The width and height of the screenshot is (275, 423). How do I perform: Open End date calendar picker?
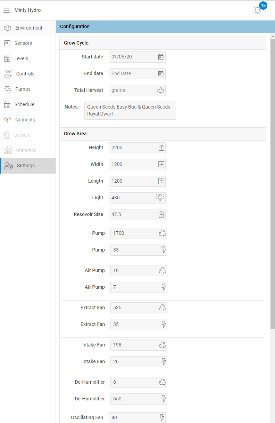tap(160, 74)
